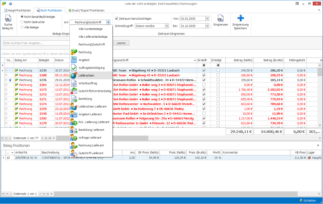This screenshot has width=323, height=204.
Task: Click the Schließen button label
Action: click(310, 201)
